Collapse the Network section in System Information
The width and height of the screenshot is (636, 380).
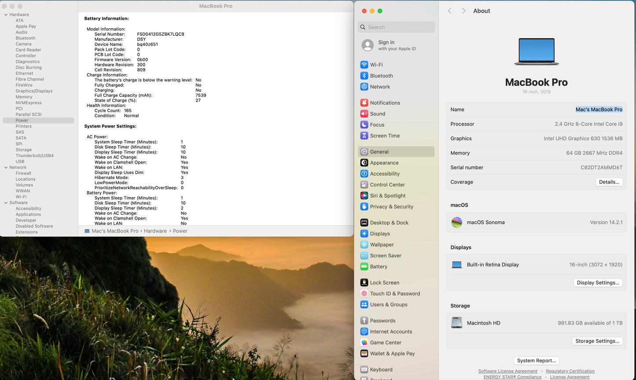[6, 167]
